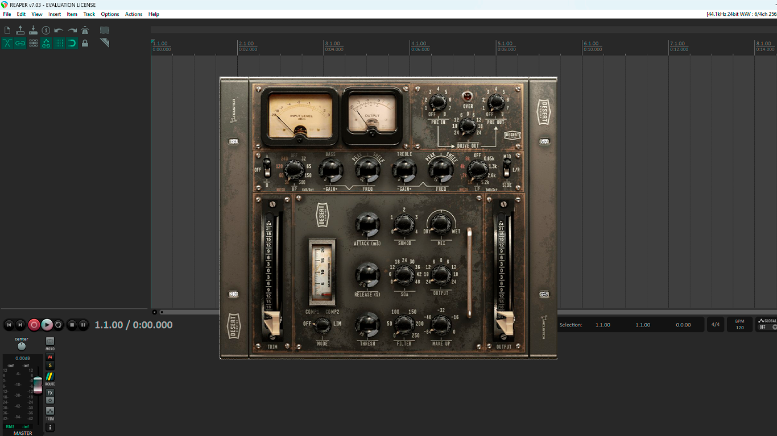Image resolution: width=777 pixels, height=436 pixels.
Task: Toggle item grouping chain-link icon
Action: click(20, 43)
